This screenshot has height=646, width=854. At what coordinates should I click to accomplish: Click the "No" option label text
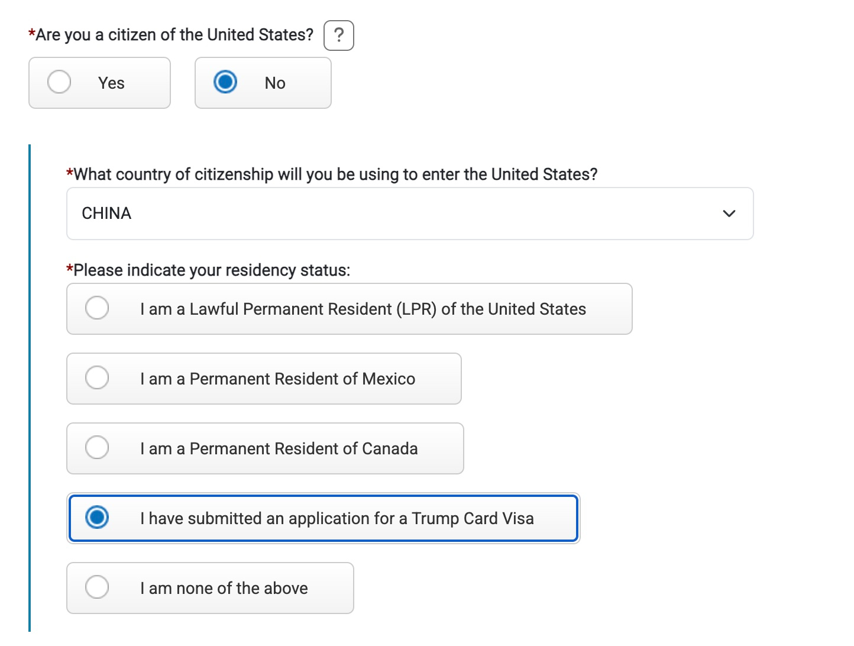coord(275,83)
